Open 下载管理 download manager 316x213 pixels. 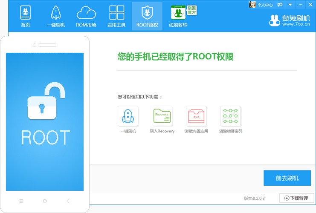click(297, 198)
